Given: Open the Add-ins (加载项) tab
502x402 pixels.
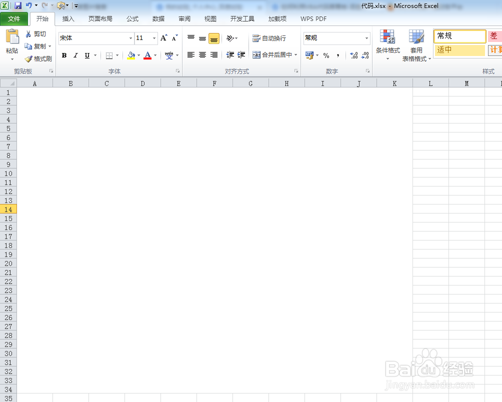Looking at the screenshot, I should click(x=277, y=19).
